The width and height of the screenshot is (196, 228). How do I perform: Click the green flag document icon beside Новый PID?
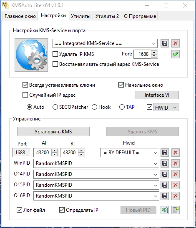(x=165, y=210)
